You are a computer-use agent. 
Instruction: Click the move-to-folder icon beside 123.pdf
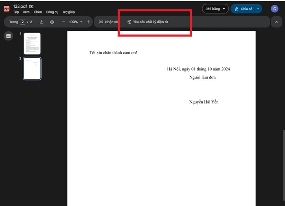point(32,7)
